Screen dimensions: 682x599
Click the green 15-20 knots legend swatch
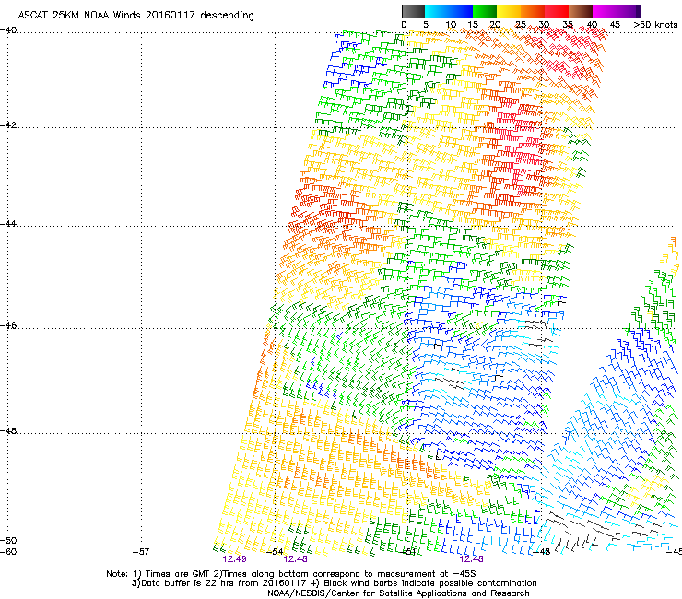coord(485,11)
